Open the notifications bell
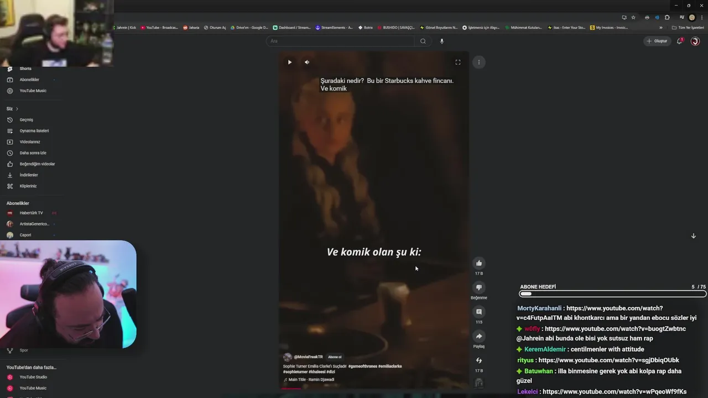This screenshot has height=398, width=708. 680,41
